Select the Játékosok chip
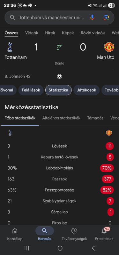 pyautogui.click(x=86, y=90)
